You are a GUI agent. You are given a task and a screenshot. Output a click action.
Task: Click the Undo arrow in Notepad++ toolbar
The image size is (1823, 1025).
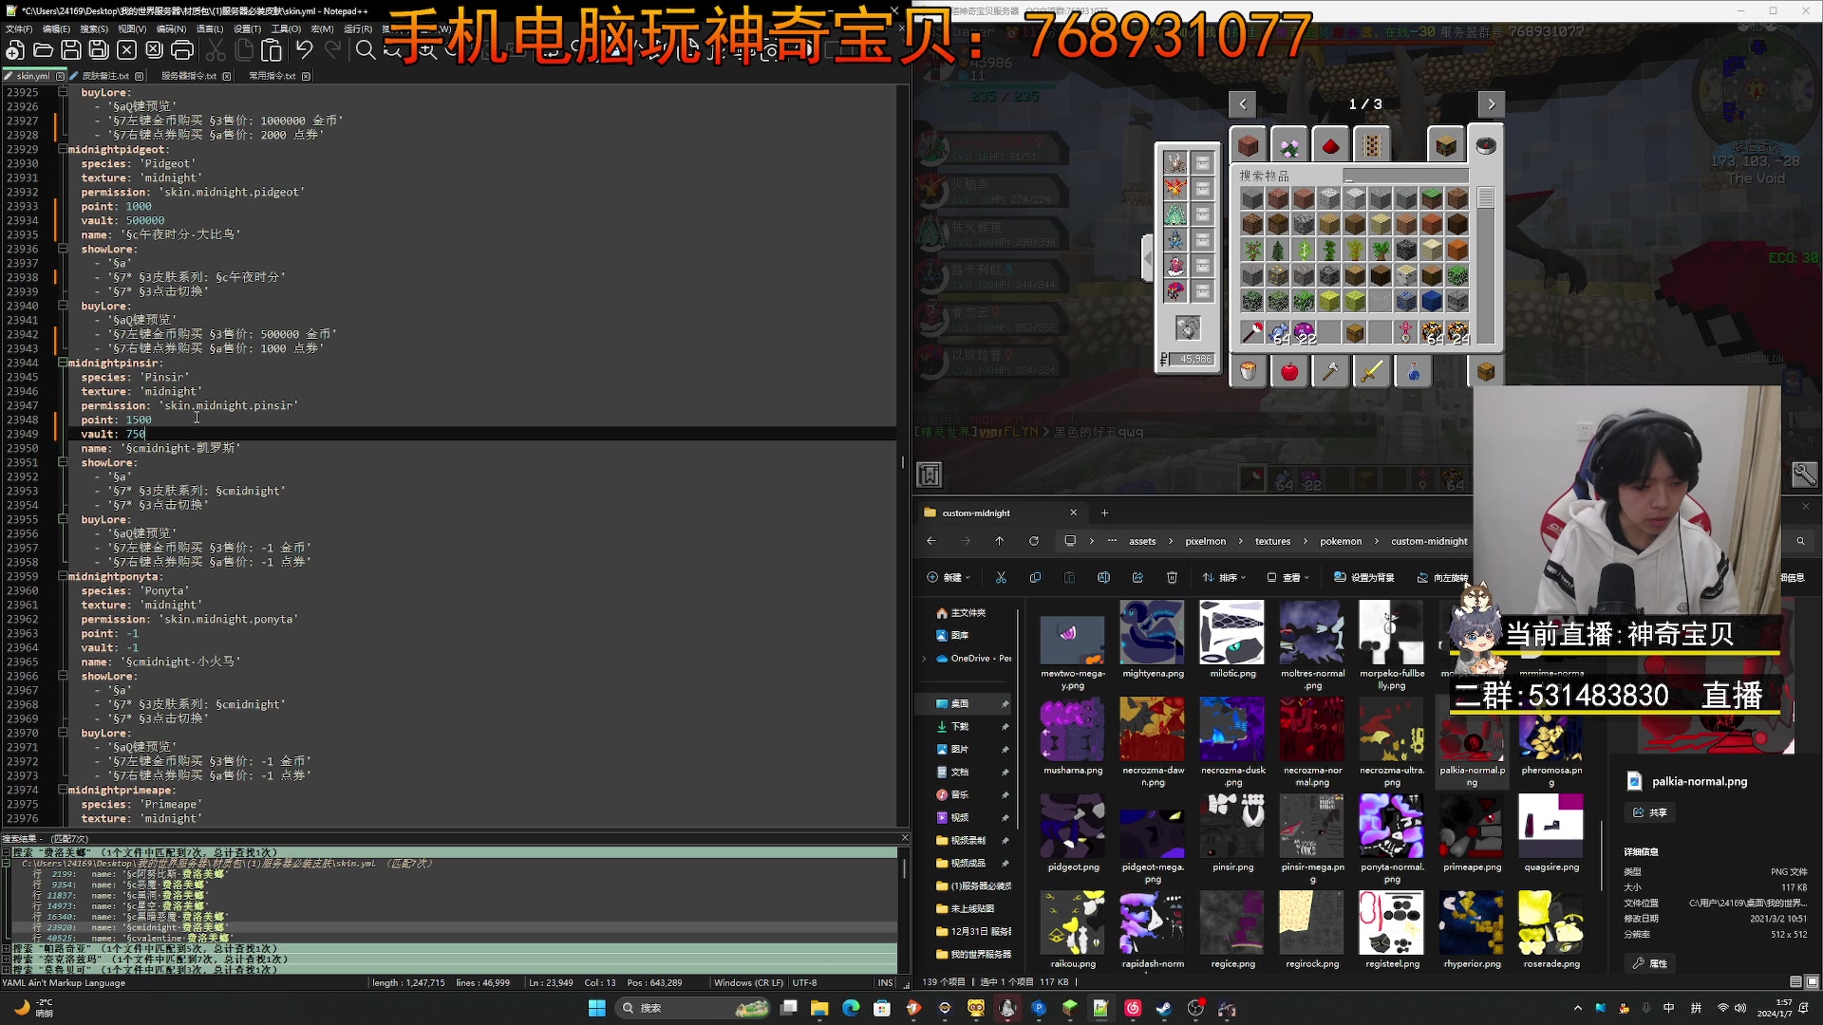[x=305, y=50]
